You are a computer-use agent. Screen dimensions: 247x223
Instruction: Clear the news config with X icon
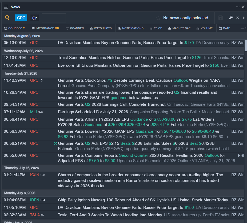click(238, 18)
